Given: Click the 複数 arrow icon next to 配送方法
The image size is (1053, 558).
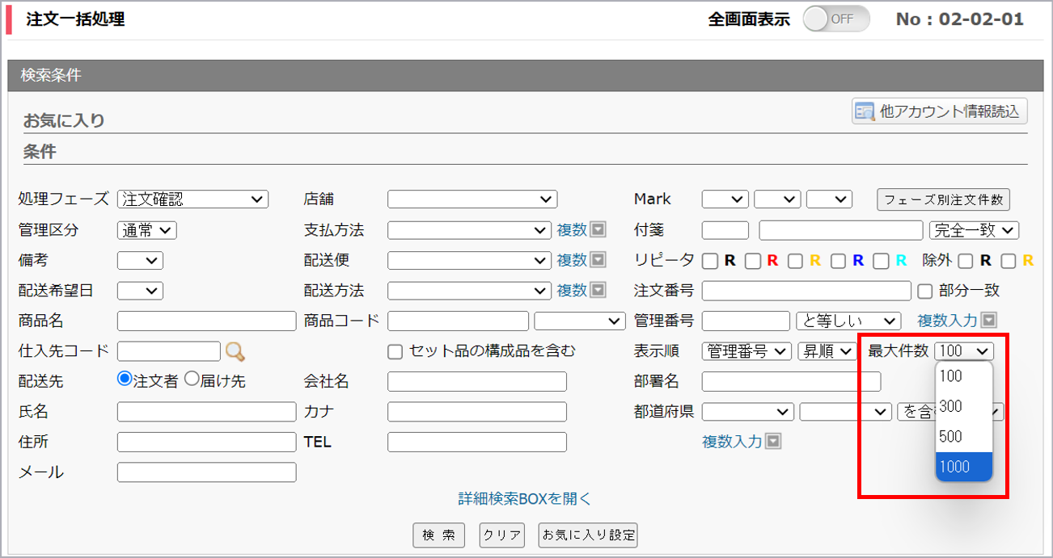Looking at the screenshot, I should 598,291.
